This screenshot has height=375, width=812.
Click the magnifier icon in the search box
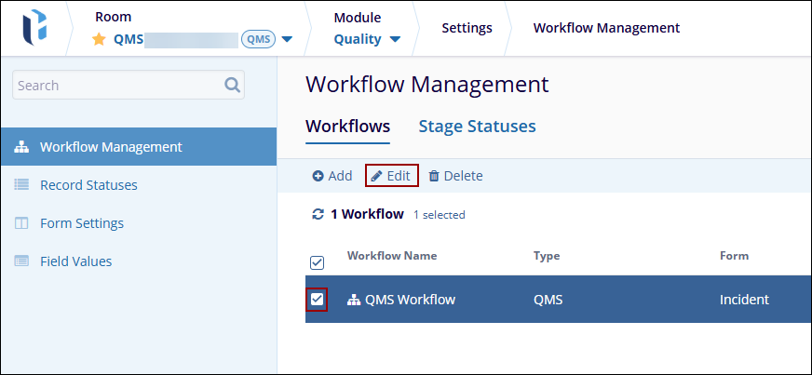(232, 85)
